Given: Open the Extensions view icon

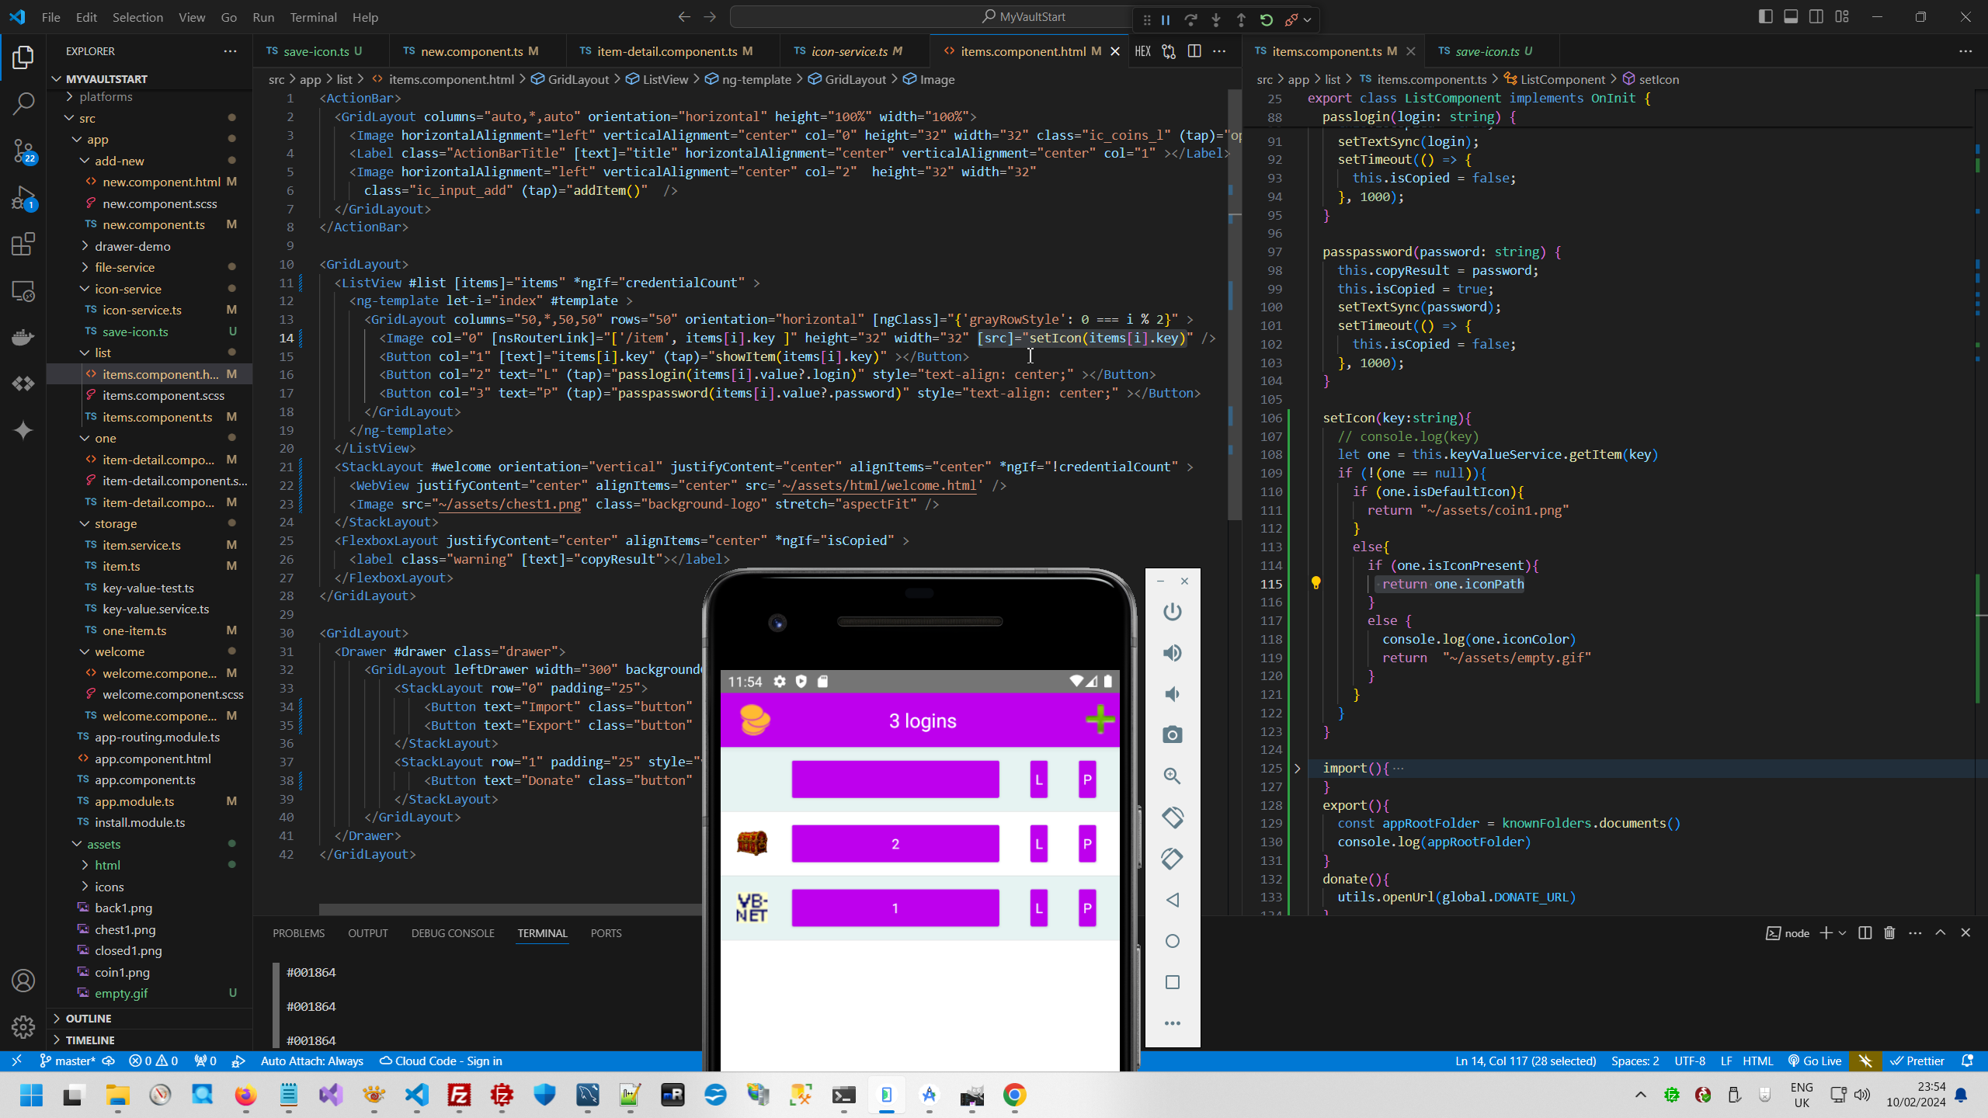Looking at the screenshot, I should pyautogui.click(x=23, y=245).
